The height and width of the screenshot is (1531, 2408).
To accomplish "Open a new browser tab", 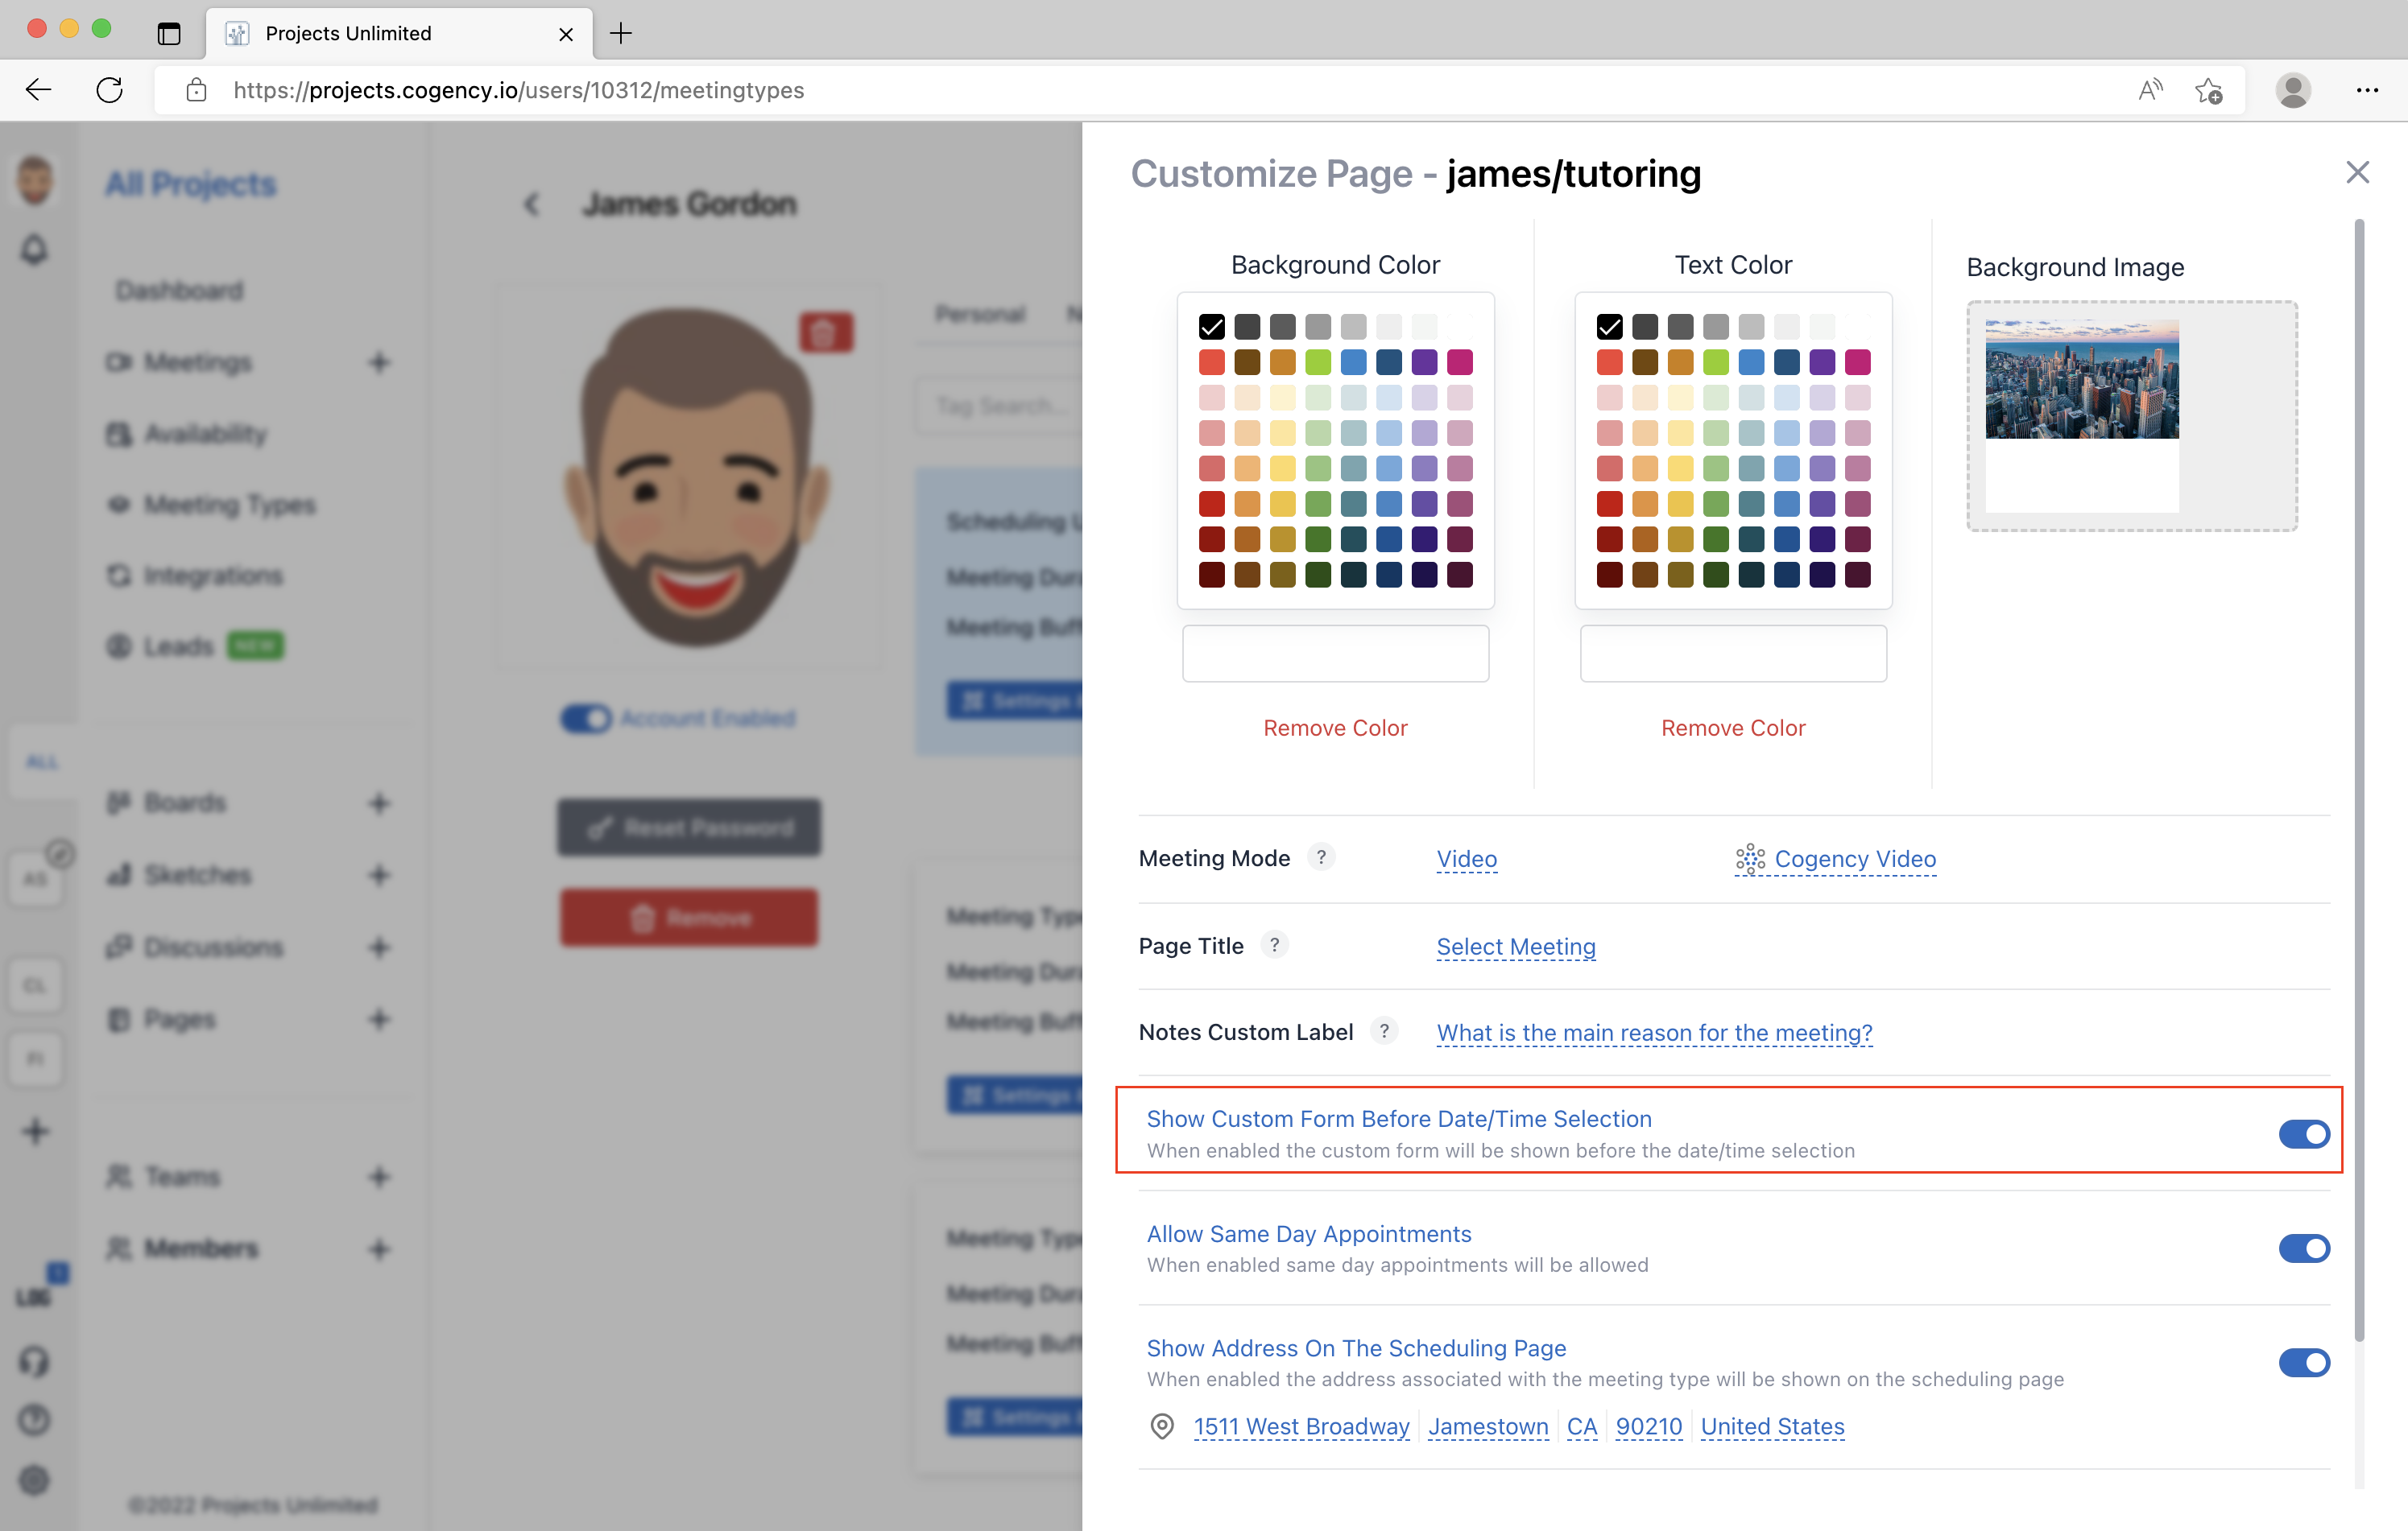I will (621, 33).
